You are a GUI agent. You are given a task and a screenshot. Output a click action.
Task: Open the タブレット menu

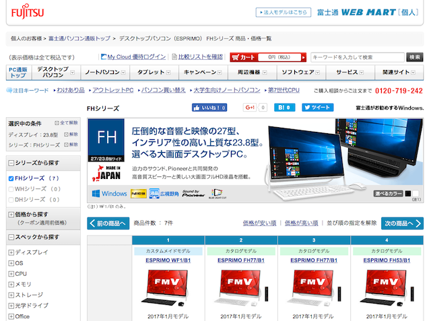click(154, 72)
